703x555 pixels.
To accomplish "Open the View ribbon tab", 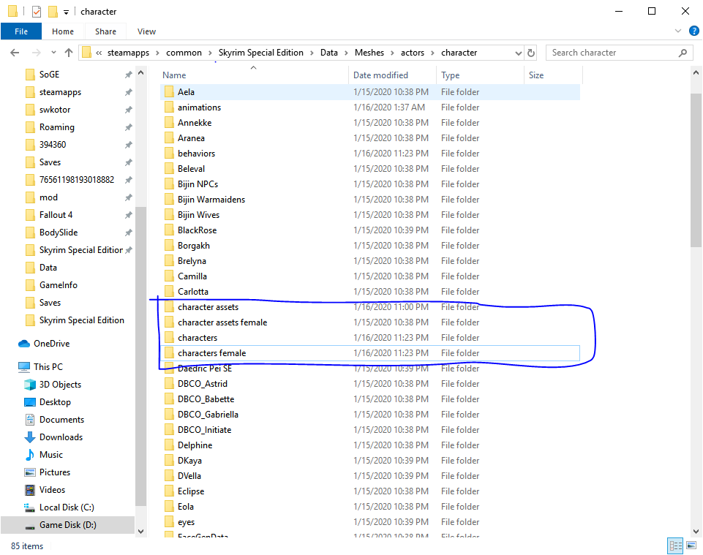I will point(146,31).
